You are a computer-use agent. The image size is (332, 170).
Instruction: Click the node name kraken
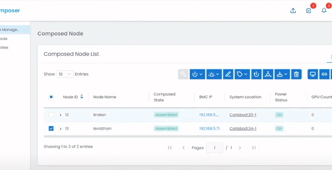[x=100, y=115]
